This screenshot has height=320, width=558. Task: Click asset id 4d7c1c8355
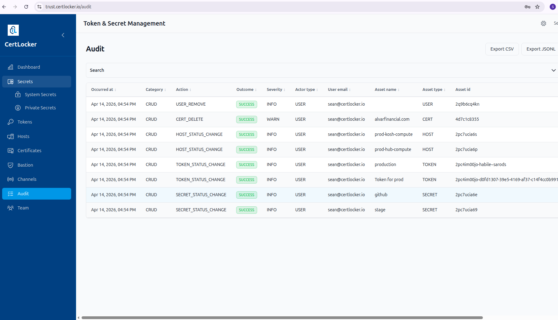[x=467, y=119]
